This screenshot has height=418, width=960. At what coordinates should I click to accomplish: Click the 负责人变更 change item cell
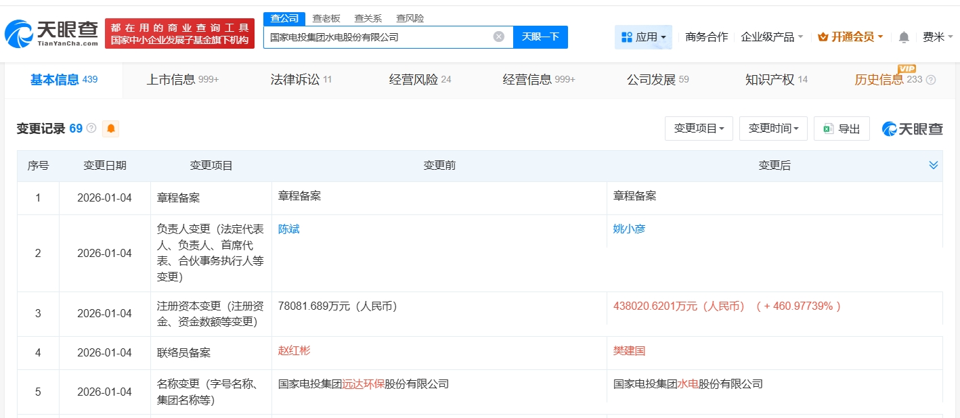211,253
